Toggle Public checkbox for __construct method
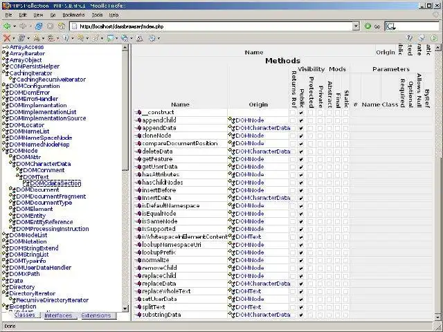443x332 pixels. [301, 113]
